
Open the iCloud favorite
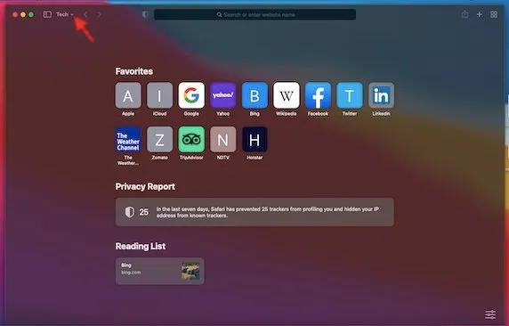[159, 95]
